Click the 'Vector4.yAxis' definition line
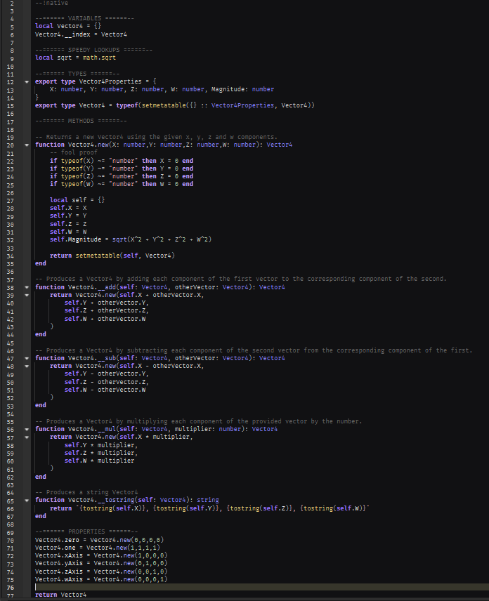The height and width of the screenshot is (601, 489). (x=101, y=563)
